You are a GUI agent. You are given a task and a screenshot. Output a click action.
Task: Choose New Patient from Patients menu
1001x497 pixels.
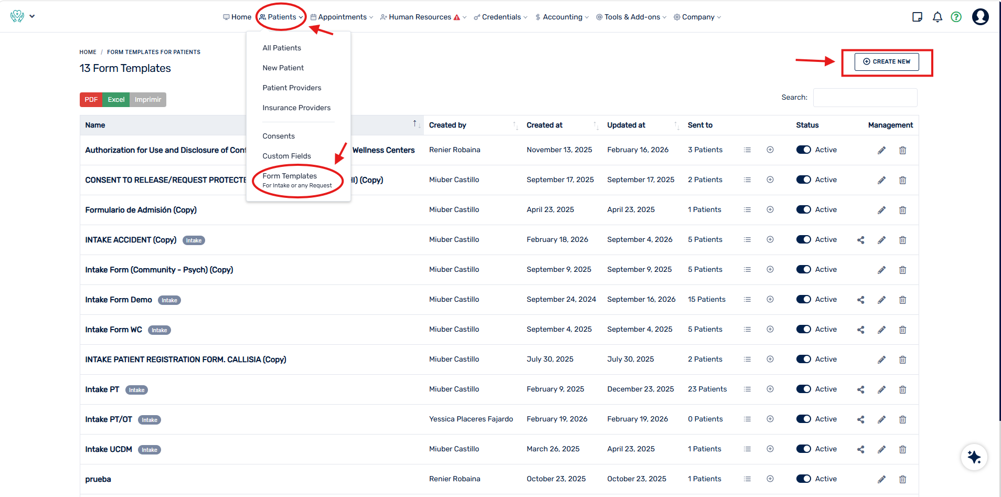tap(283, 68)
